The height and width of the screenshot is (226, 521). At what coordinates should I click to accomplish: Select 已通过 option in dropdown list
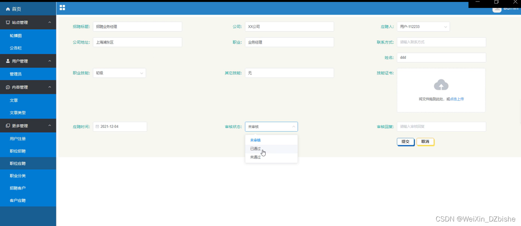(x=271, y=149)
